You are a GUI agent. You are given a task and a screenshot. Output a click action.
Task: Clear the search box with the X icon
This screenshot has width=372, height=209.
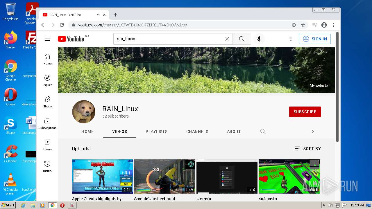(x=227, y=39)
